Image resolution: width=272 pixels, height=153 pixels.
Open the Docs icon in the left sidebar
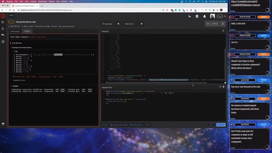click(3, 42)
